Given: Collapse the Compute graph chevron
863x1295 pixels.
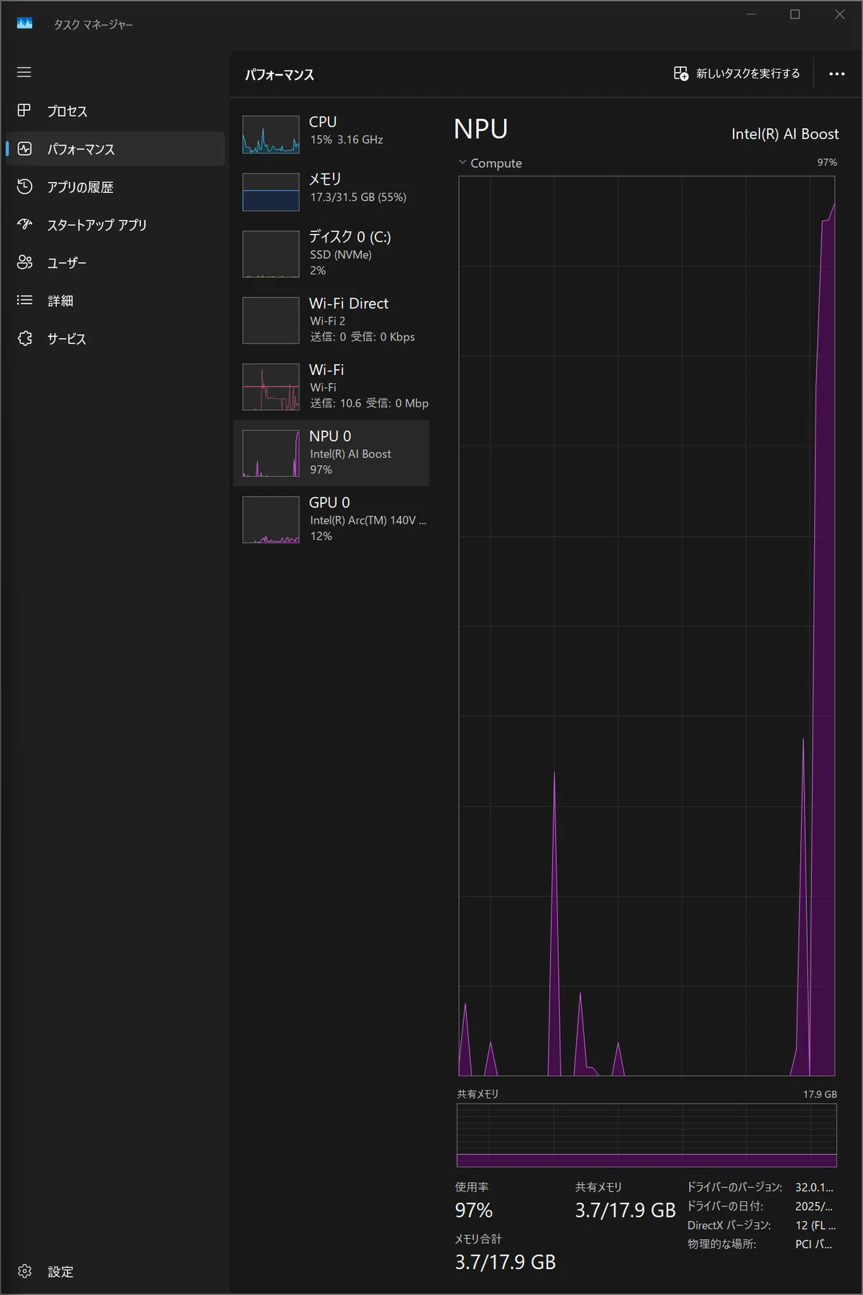Looking at the screenshot, I should click(462, 163).
